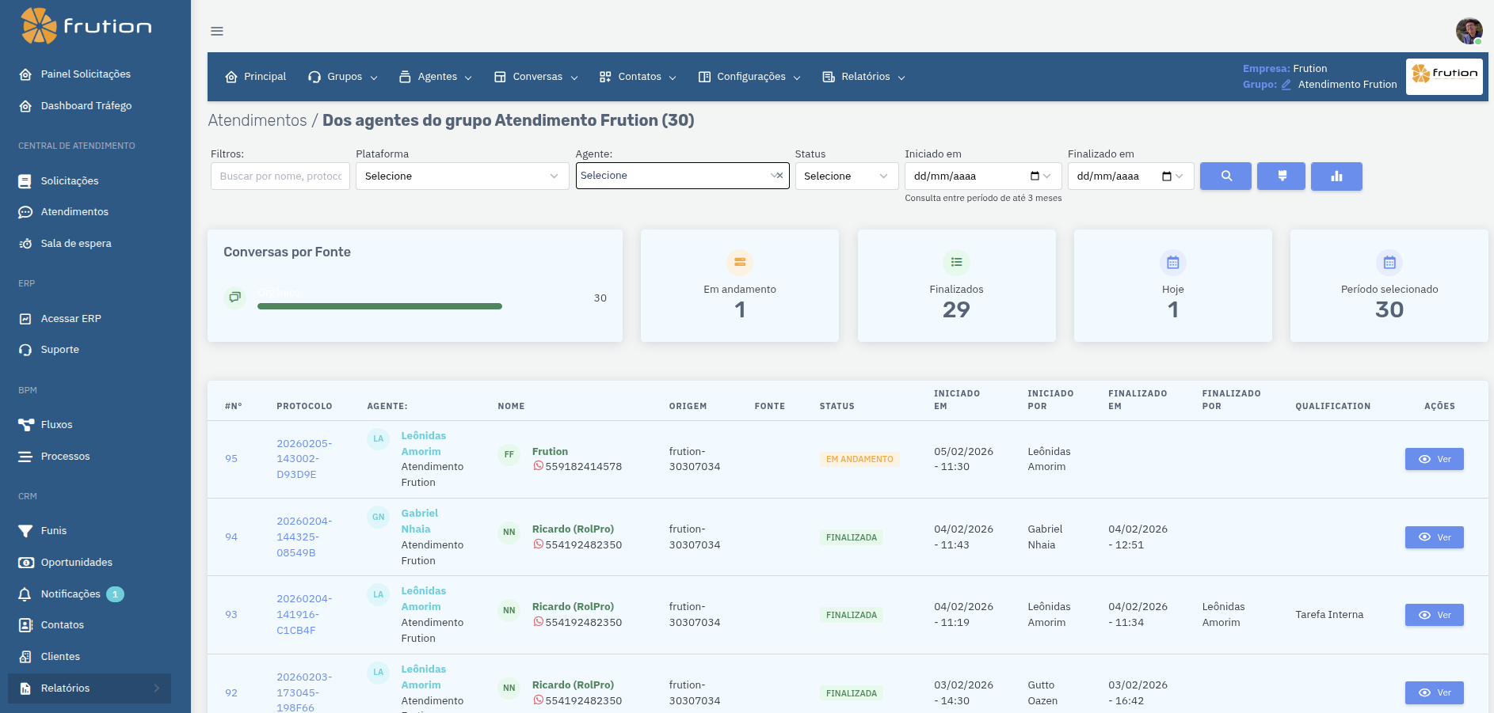The image size is (1494, 713).
Task: Open the Relatórios menu in the top bar
Action: pos(862,77)
